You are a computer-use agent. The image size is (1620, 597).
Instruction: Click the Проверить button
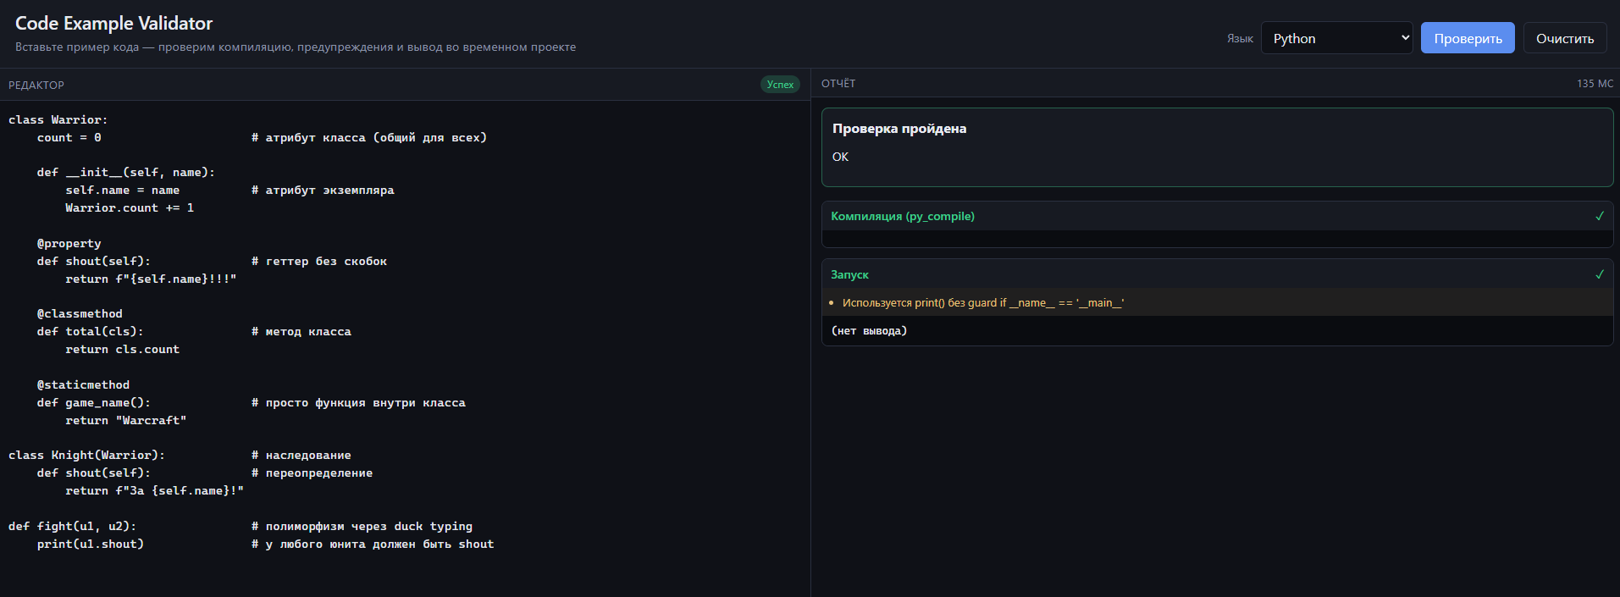pyautogui.click(x=1468, y=38)
